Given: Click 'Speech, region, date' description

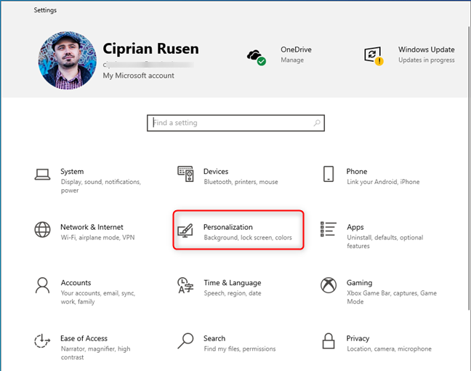Looking at the screenshot, I should [x=233, y=293].
